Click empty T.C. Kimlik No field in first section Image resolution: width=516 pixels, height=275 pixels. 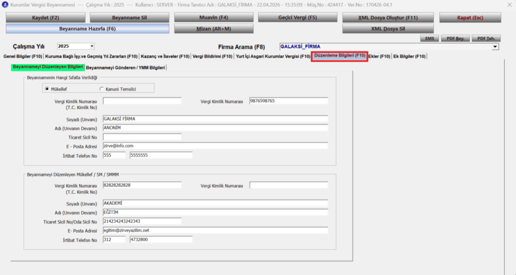[142, 101]
